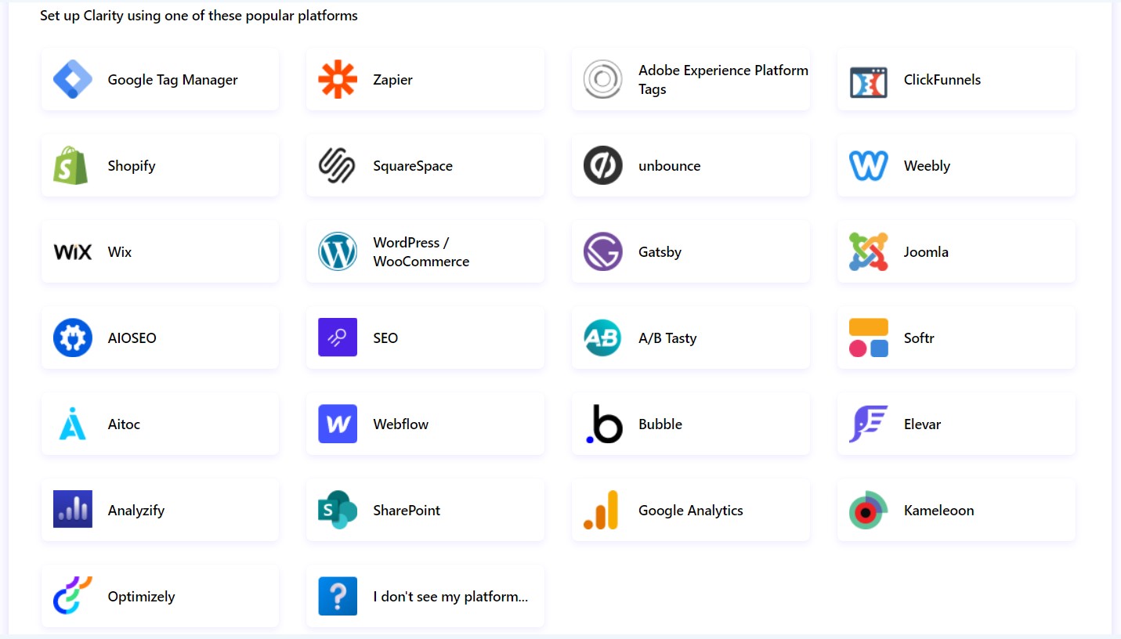Click the teal A/B Tasty icon
The image size is (1121, 639).
click(603, 338)
